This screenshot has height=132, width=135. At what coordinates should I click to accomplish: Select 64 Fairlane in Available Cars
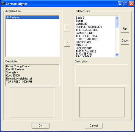[x=32, y=17]
